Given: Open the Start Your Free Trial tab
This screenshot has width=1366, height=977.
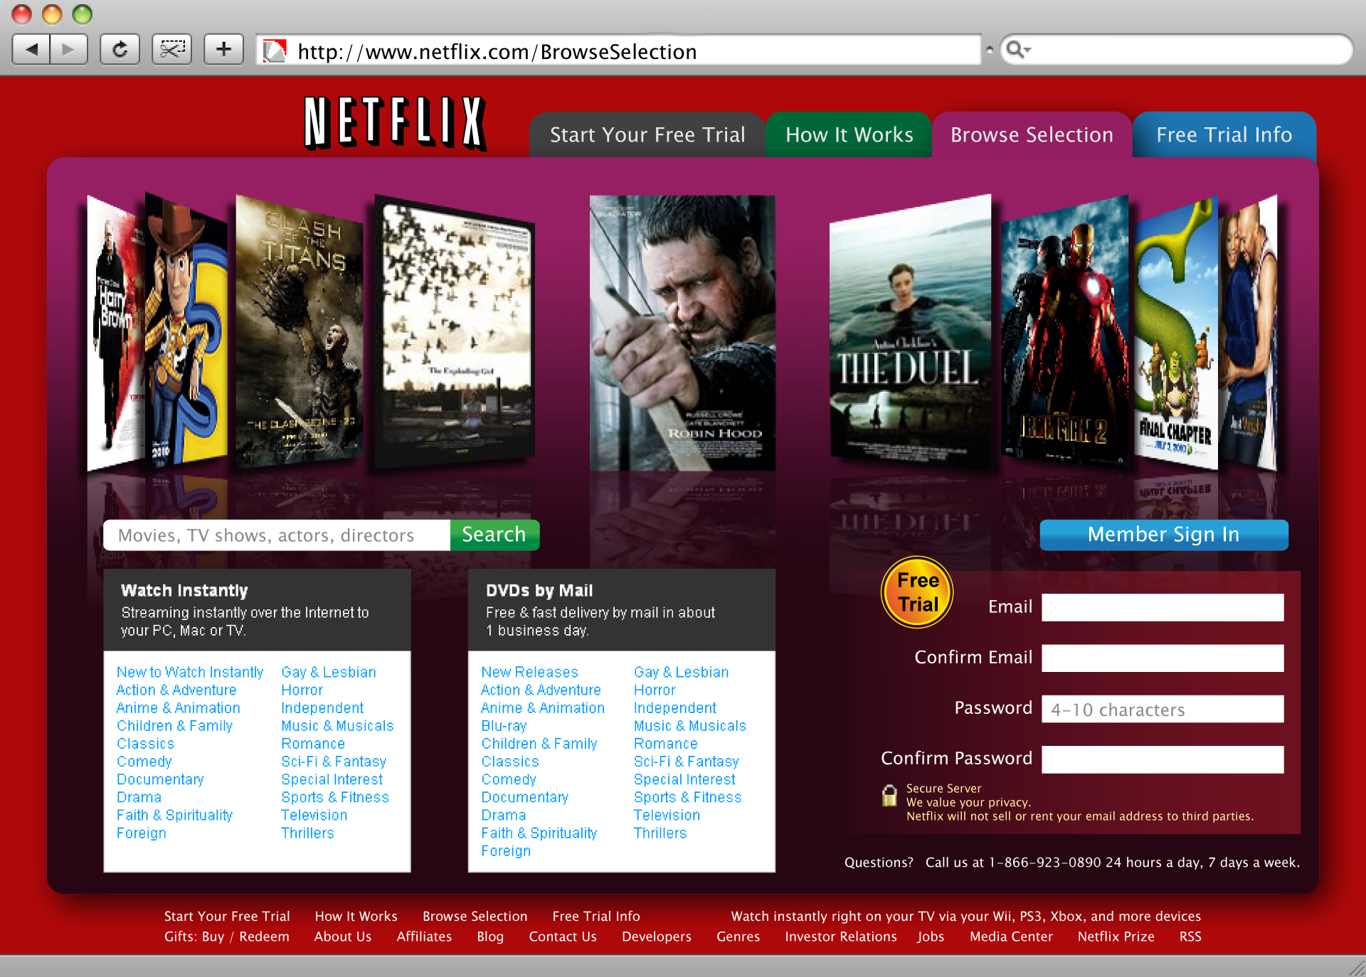Looking at the screenshot, I should [647, 135].
